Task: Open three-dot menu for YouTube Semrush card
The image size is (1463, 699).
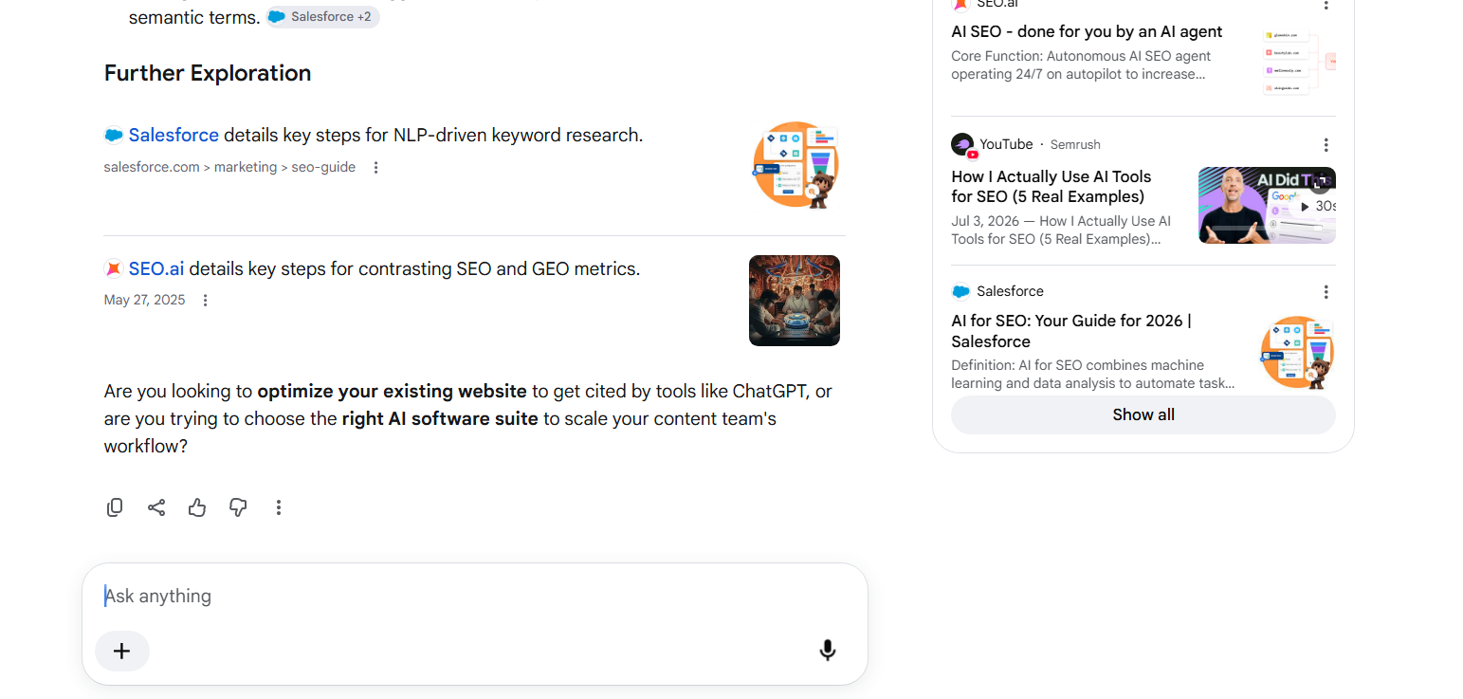Action: click(x=1326, y=145)
